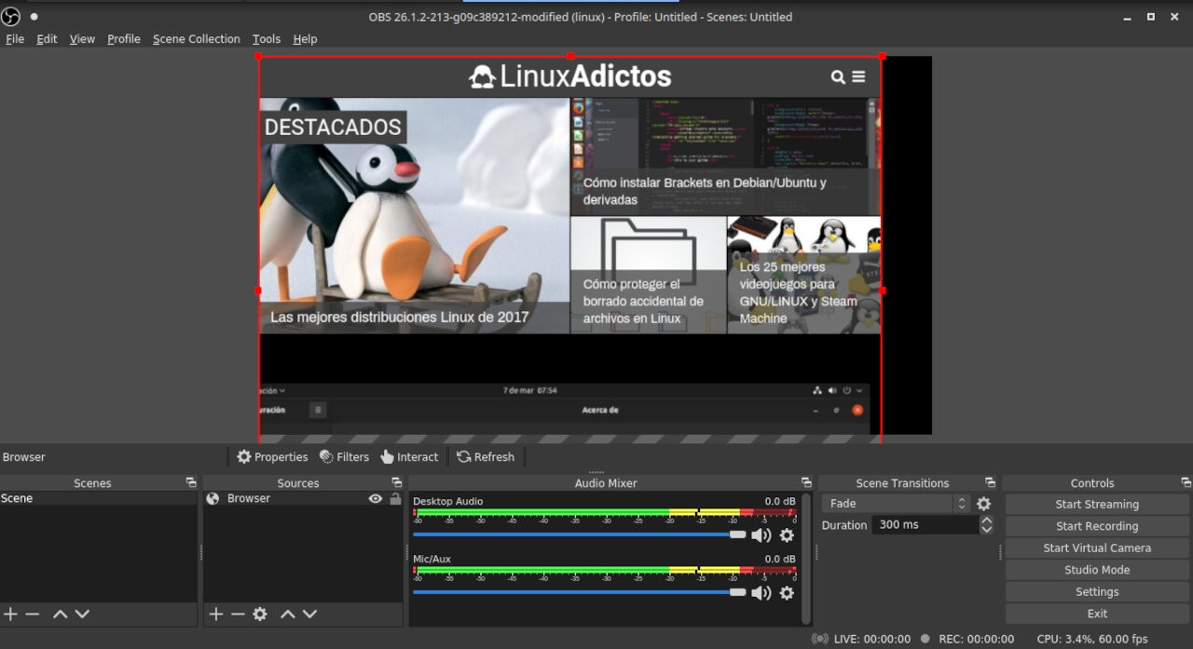Screen dimensions: 1193x649
Task: Open Settings from the Controls dock
Action: click(1097, 591)
